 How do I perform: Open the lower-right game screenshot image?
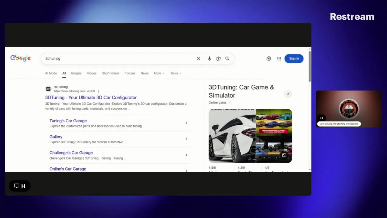(x=274, y=150)
